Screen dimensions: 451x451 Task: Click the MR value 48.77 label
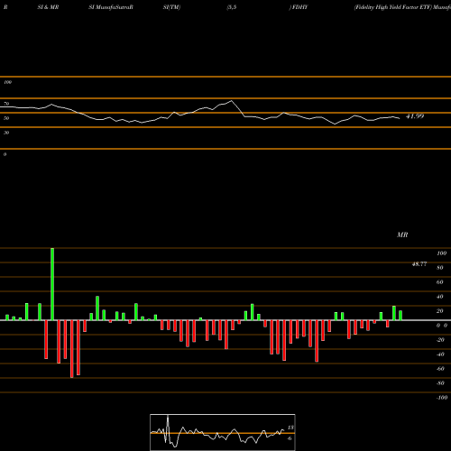click(419, 264)
